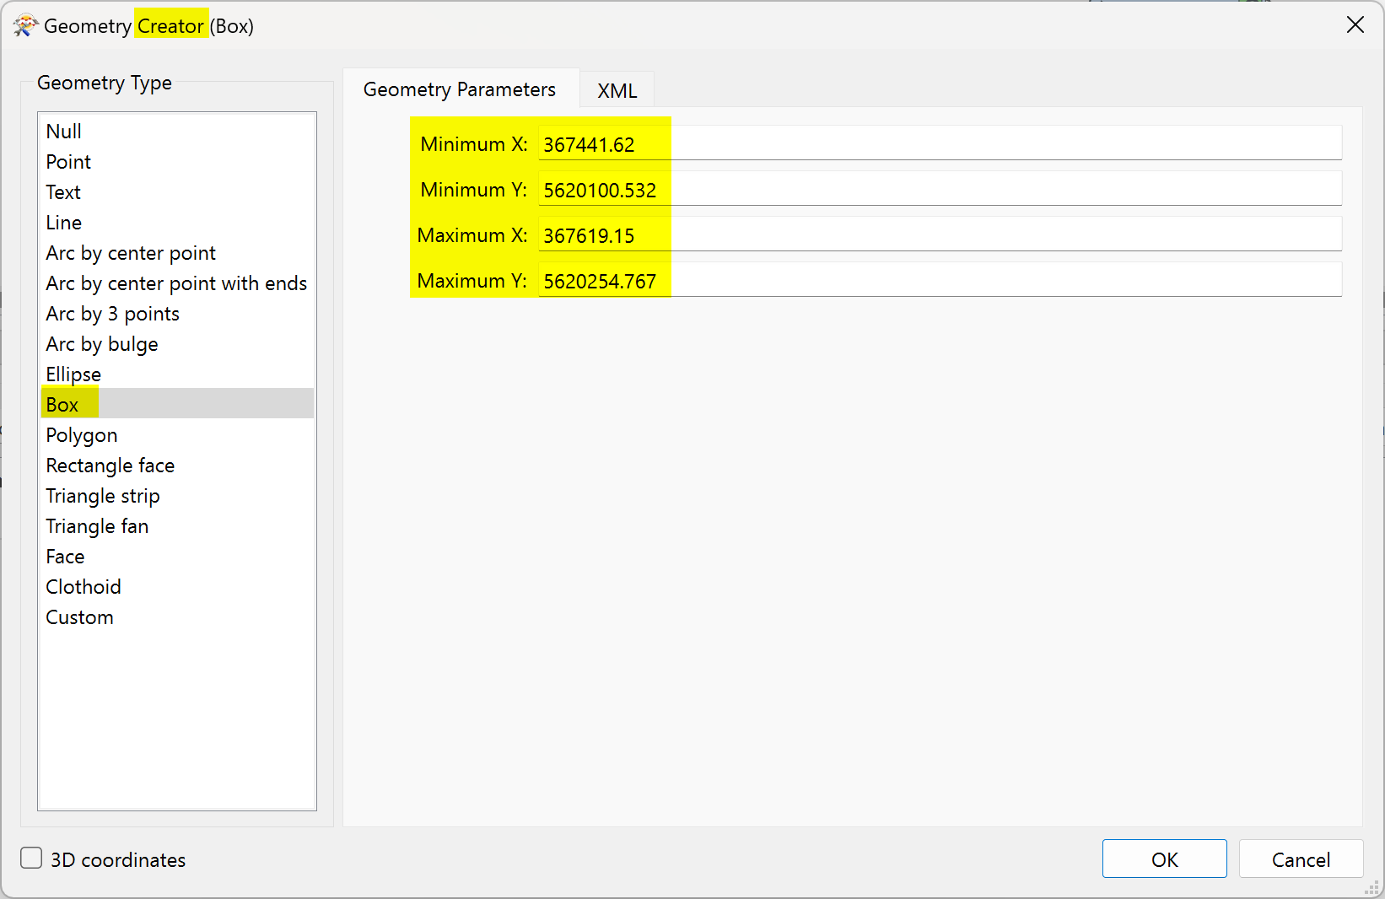Enable the 3D coordinates checkbox
Image resolution: width=1385 pixels, height=899 pixels.
point(31,859)
